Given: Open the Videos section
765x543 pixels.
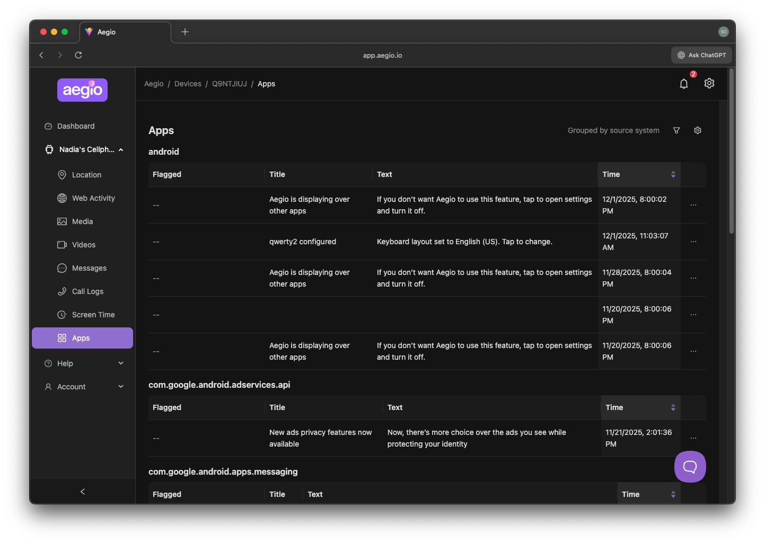Looking at the screenshot, I should point(83,244).
